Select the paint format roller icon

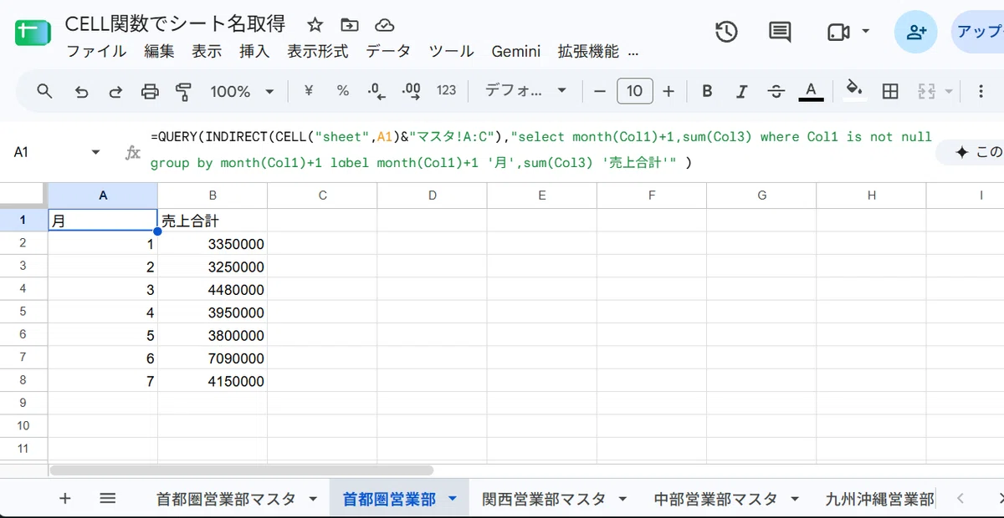(183, 92)
